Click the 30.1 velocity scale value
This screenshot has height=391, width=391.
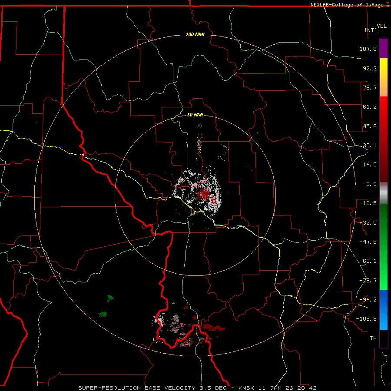point(370,146)
